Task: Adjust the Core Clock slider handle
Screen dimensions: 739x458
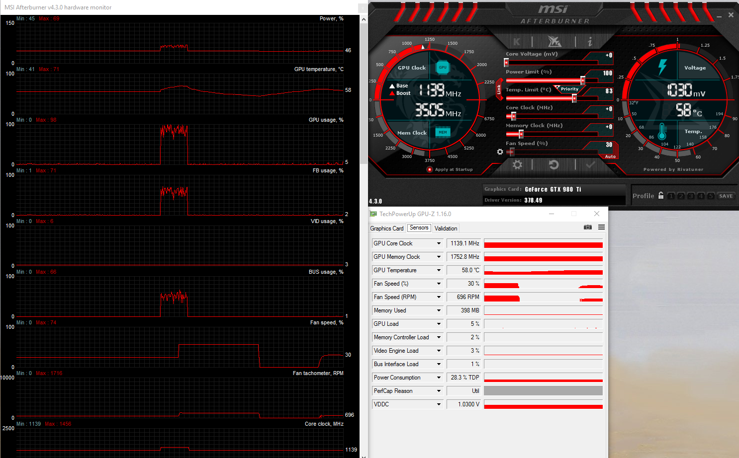Action: (514, 116)
